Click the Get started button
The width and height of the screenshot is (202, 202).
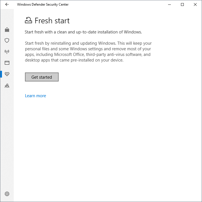click(42, 77)
